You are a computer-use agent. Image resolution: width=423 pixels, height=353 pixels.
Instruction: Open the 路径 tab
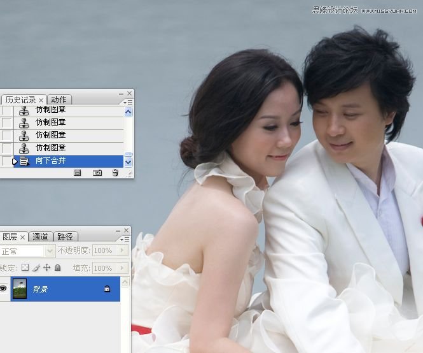[64, 237]
